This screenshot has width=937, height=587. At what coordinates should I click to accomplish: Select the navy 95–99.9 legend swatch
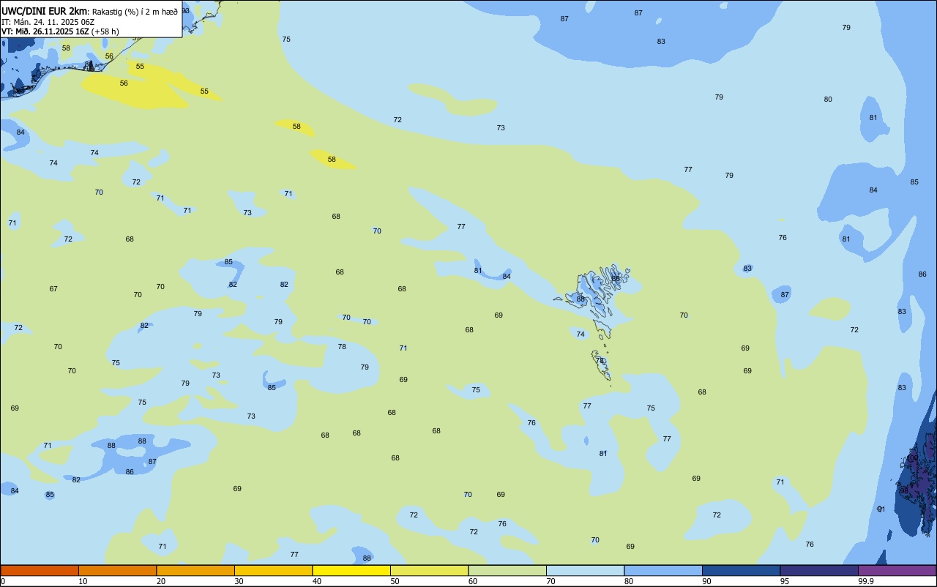tap(819, 570)
